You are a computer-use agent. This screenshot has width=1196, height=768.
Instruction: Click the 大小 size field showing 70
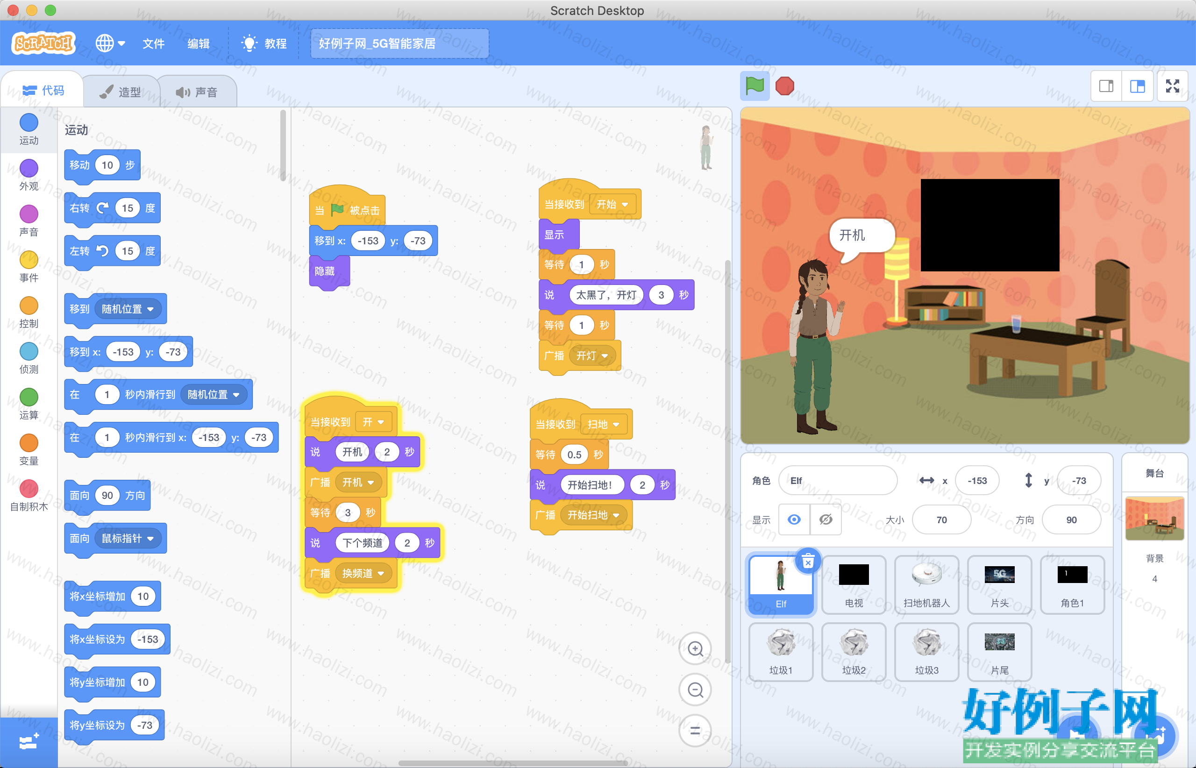pyautogui.click(x=942, y=520)
